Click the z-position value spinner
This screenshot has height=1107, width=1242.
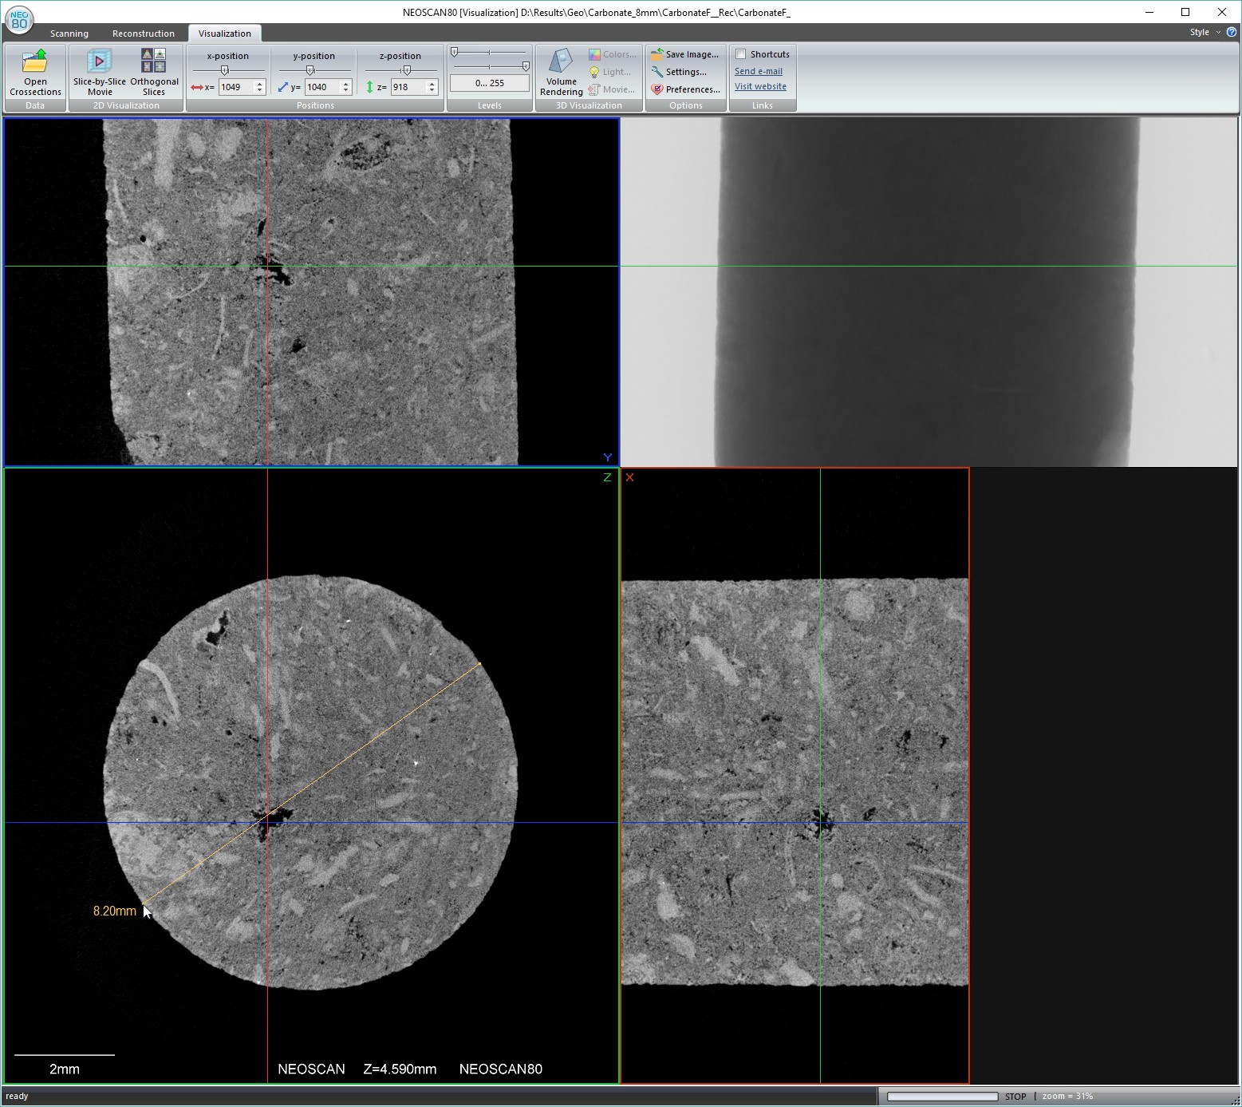pos(432,87)
